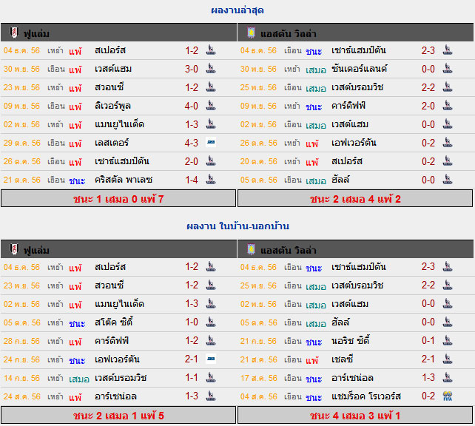This screenshot has width=475, height=426.
Task: Click the summary ชนะ 1 เสมอ 0 แพ้ 7
Action: tap(118, 199)
